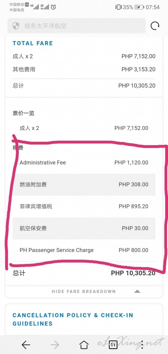
Task: Click HIDE FARE BREAKDOWN text
Action: point(84,291)
